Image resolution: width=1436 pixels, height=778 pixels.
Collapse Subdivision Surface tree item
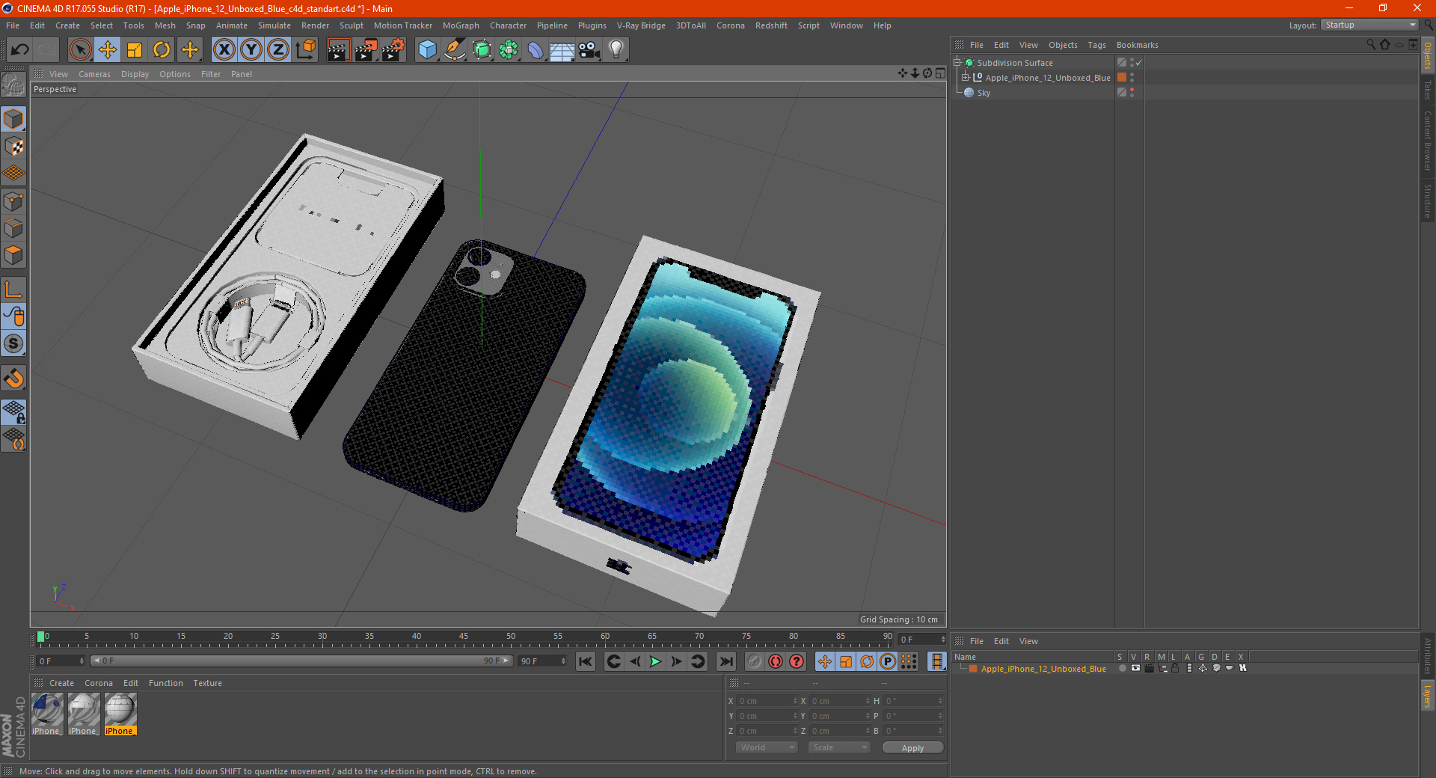[957, 63]
